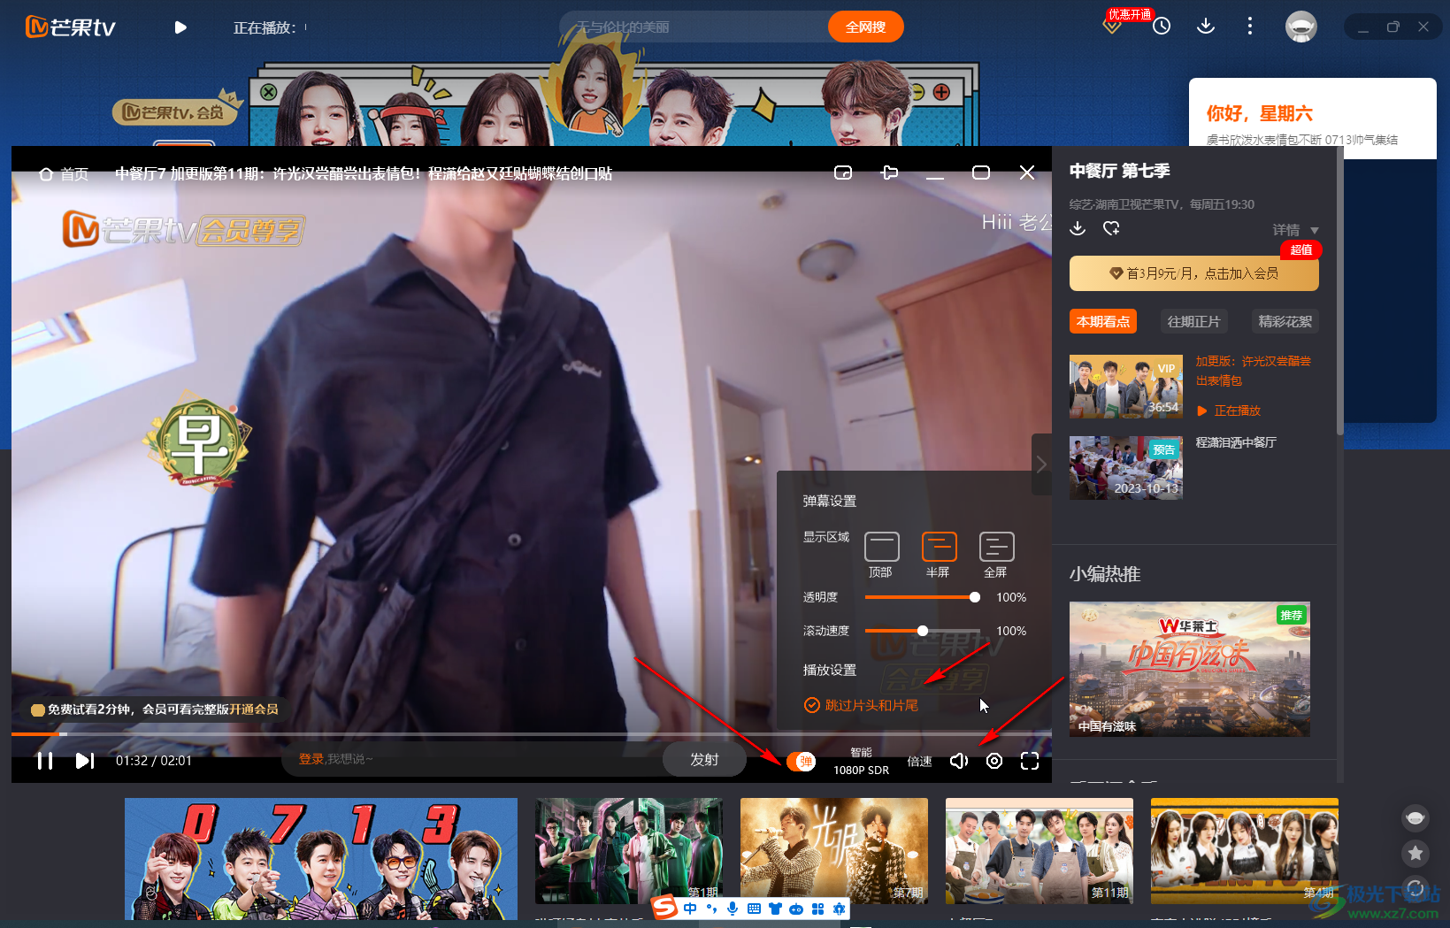Return to 首页 from the player title bar
Image resolution: width=1450 pixels, height=928 pixels.
(64, 173)
